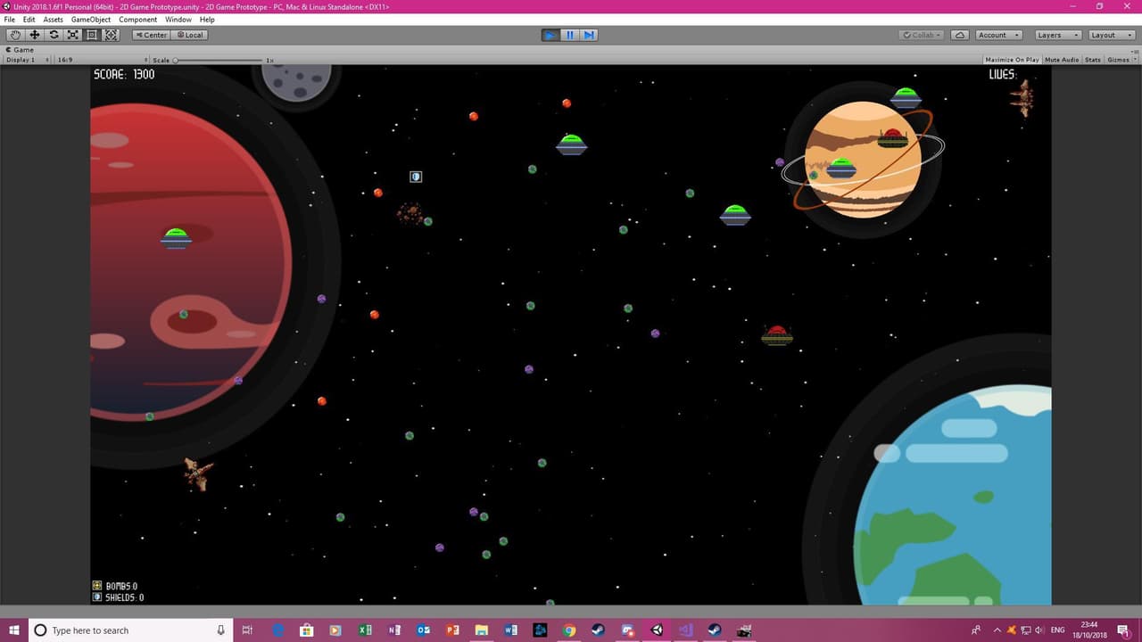Open Microsoft Store from the taskbar
Screen dimensions: 1142x642
click(x=306, y=630)
